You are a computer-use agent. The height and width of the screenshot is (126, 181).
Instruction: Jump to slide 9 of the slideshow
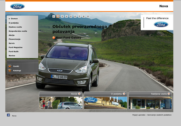(x=88, y=16)
